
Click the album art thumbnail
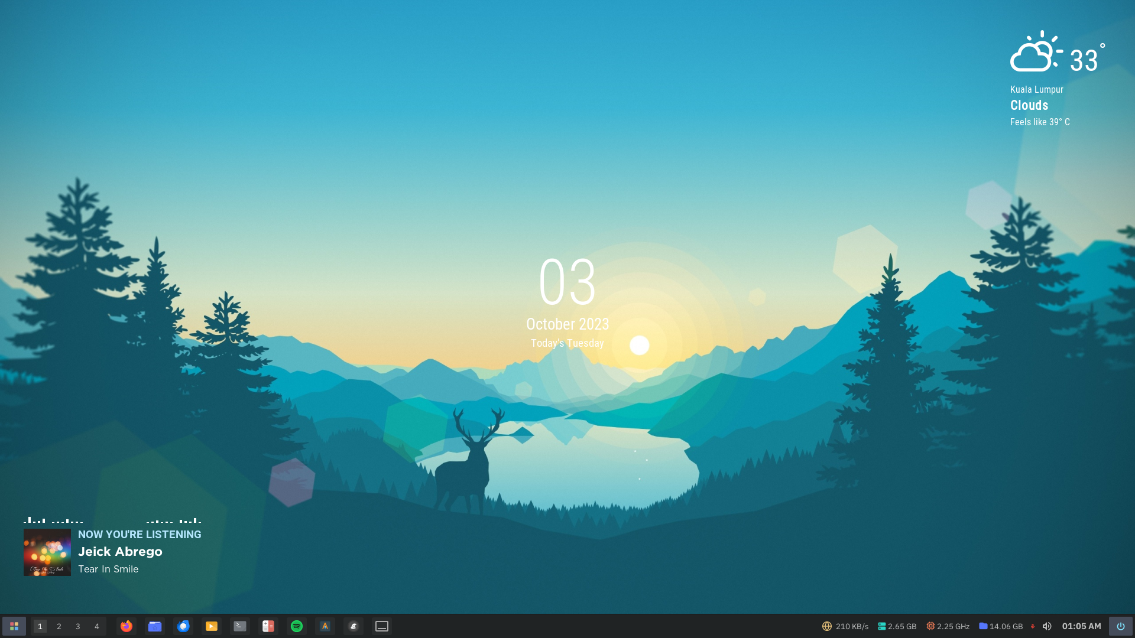(47, 552)
